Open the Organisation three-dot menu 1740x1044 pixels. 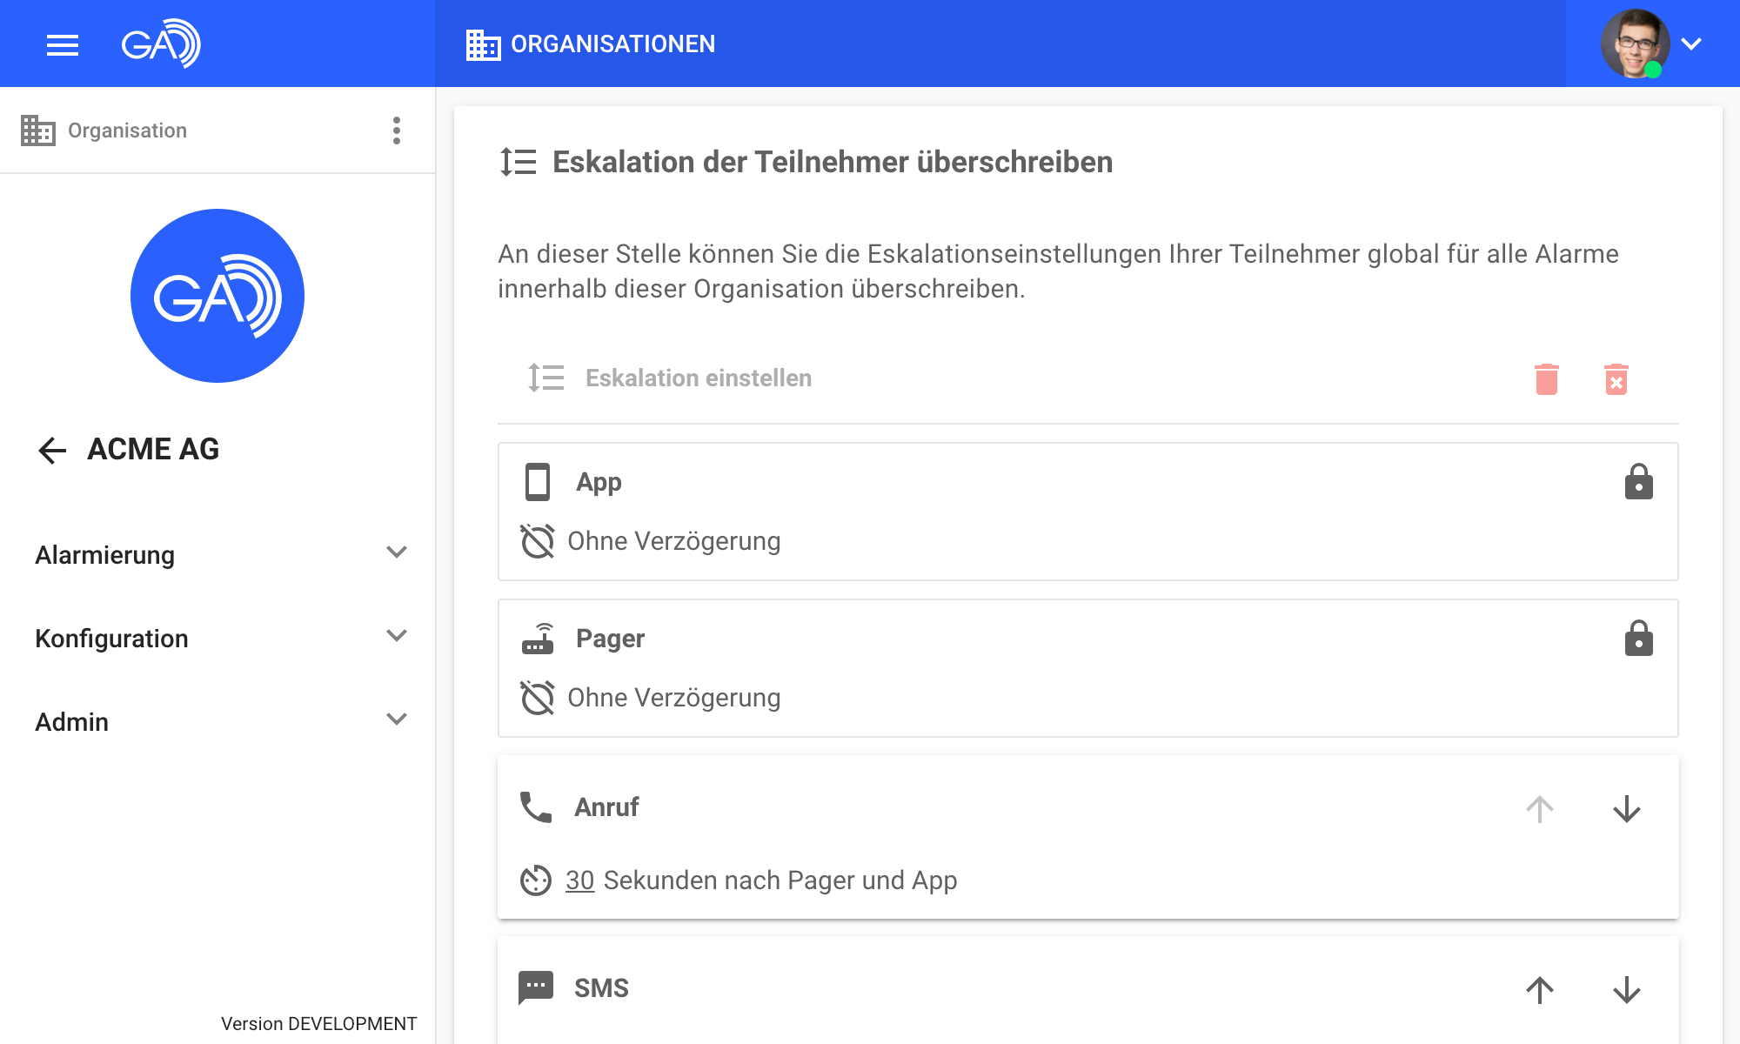coord(397,130)
